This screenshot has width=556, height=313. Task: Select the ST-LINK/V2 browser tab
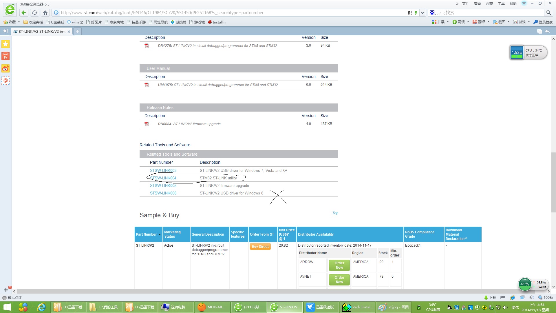point(42,31)
